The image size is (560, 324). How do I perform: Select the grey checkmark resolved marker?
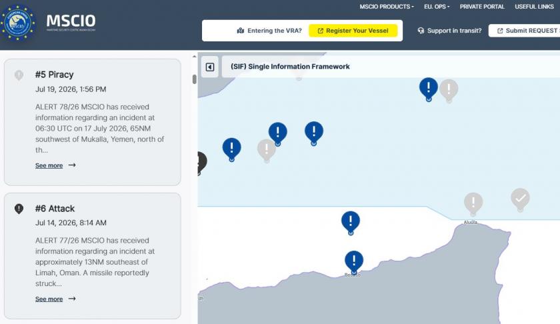521,198
